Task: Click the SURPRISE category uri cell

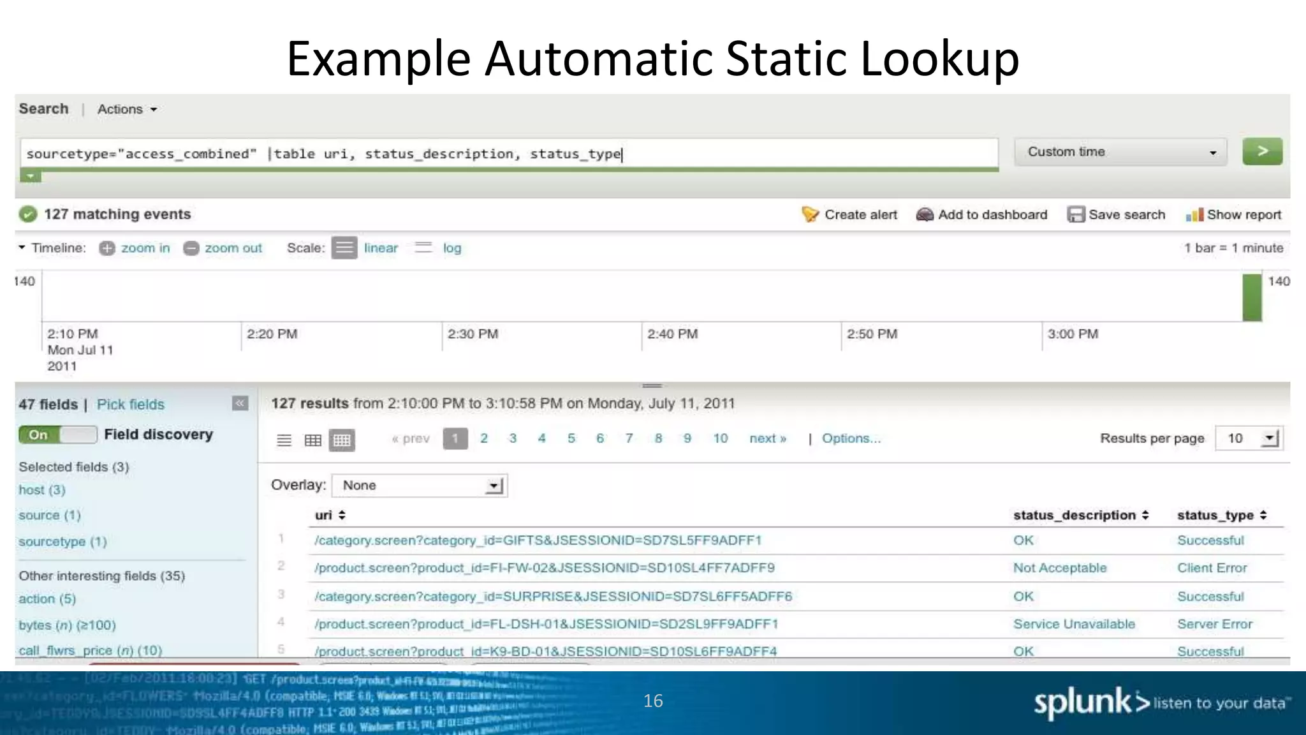Action: click(x=553, y=597)
